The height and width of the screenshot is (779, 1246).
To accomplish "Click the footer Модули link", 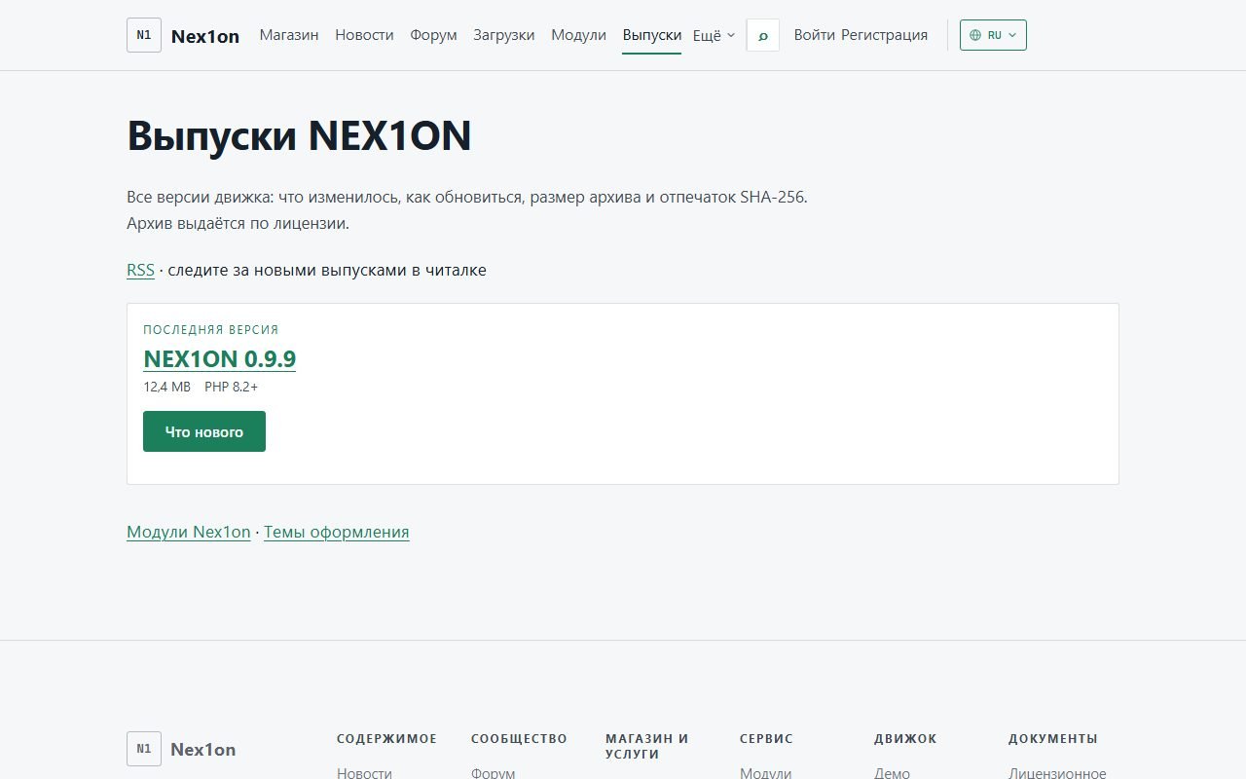I will pos(766,773).
